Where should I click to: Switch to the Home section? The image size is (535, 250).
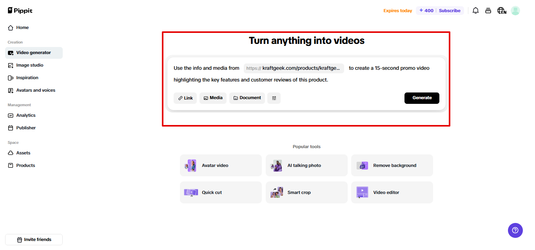(x=23, y=27)
